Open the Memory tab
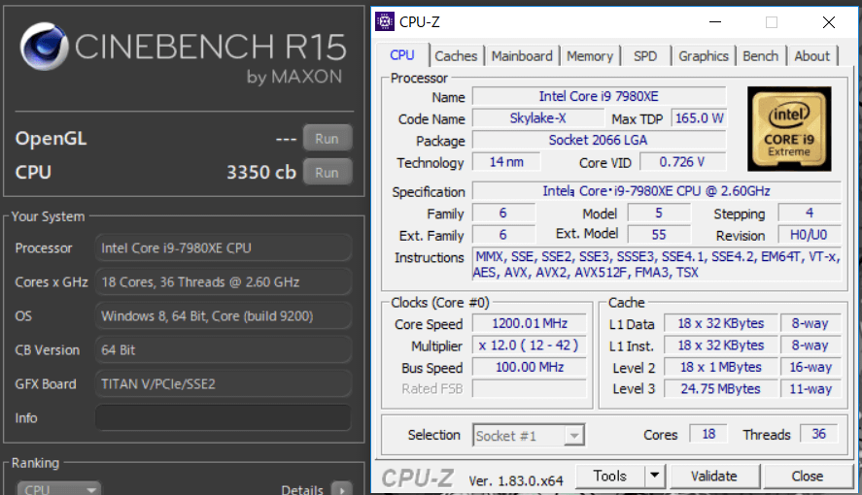862x495 pixels. tap(590, 56)
